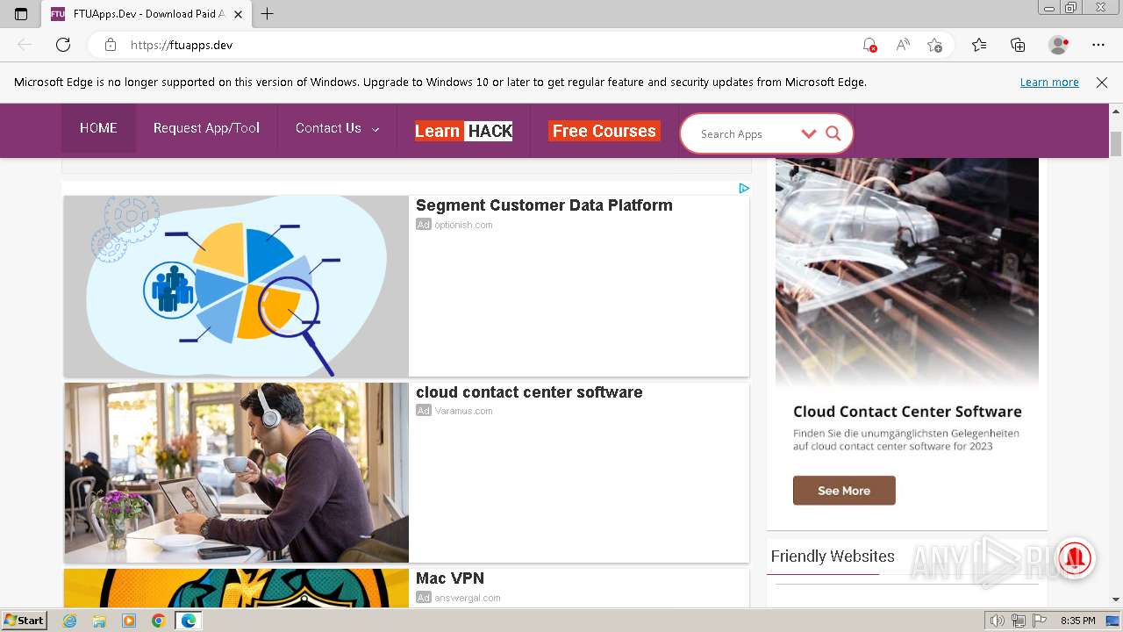Open the Mac VPN ad title
This screenshot has width=1123, height=632.
click(450, 578)
